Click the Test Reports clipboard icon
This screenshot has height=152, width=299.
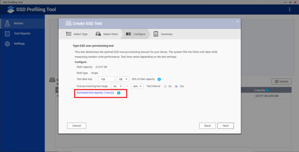click(7, 34)
